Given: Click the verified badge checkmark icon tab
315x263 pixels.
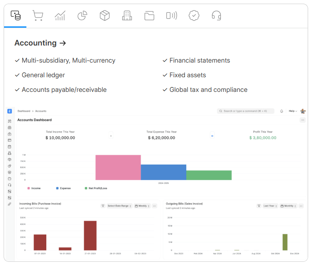Looking at the screenshot, I should (194, 16).
